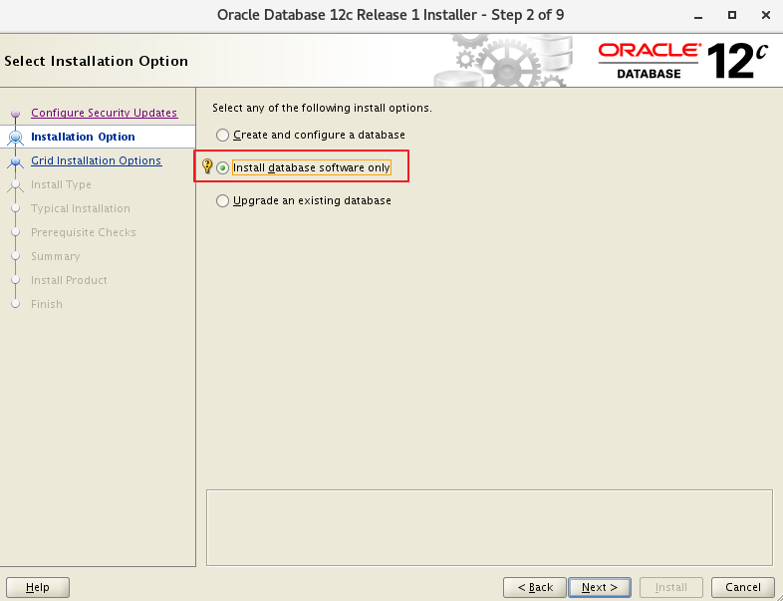Open Configure Security Updates step link
This screenshot has height=601, width=783.
coord(104,113)
